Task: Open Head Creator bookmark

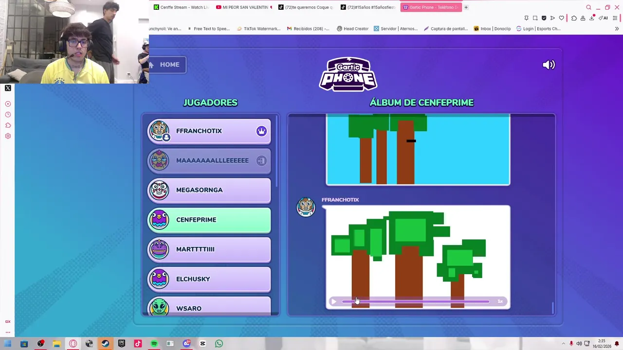Action: coord(352,29)
